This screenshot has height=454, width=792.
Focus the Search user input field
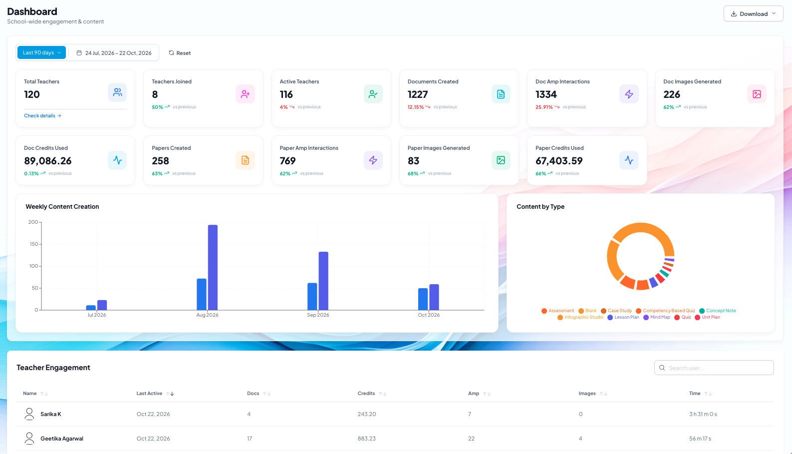click(714, 368)
